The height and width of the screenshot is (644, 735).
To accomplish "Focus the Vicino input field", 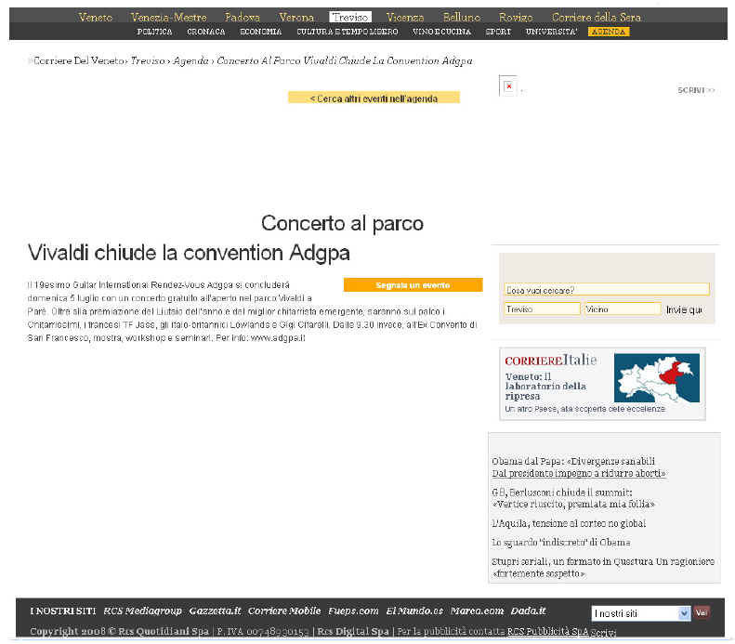I will click(x=623, y=309).
